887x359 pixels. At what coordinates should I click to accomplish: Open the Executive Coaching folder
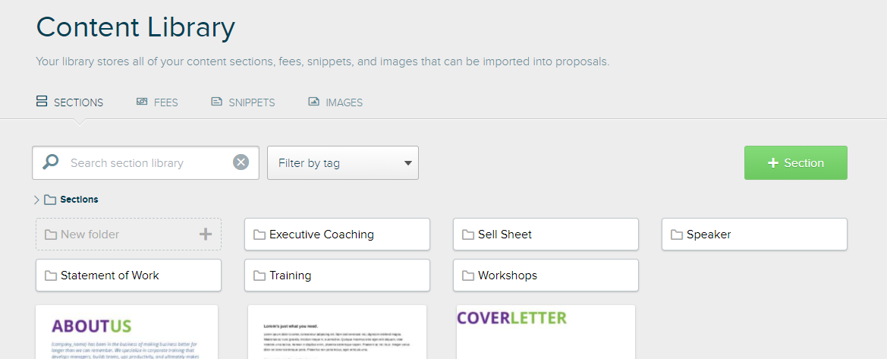coord(337,234)
